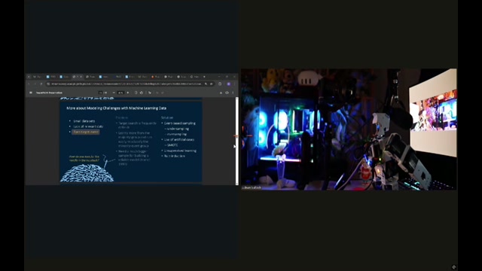
Task: Open the browser three-dot menu
Action: tap(234, 84)
